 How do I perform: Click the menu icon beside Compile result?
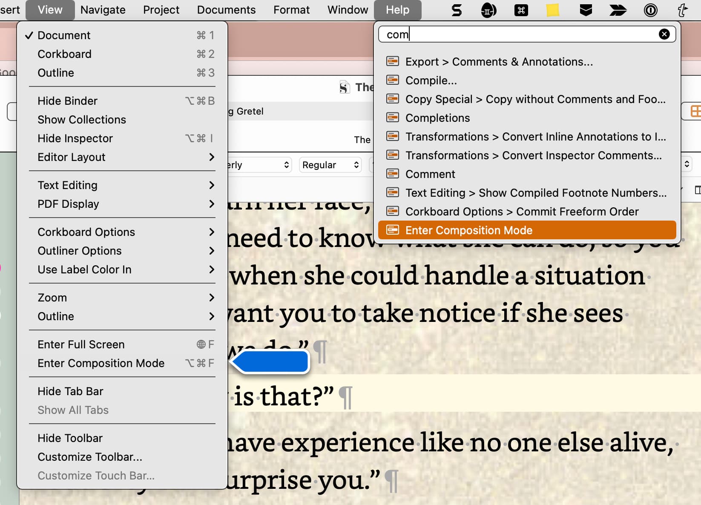pyautogui.click(x=392, y=80)
